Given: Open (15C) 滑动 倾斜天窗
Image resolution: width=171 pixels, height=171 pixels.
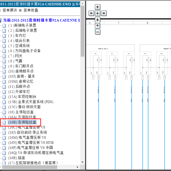Looking at the screenshot, I should [x=24, y=107].
